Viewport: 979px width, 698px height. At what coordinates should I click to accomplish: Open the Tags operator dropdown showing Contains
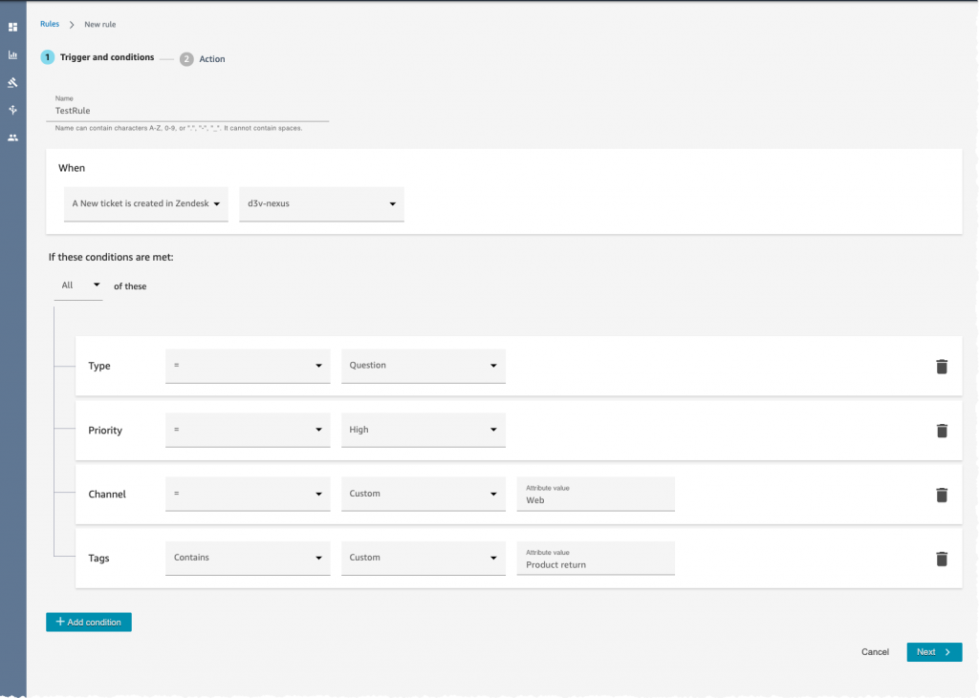click(x=248, y=559)
